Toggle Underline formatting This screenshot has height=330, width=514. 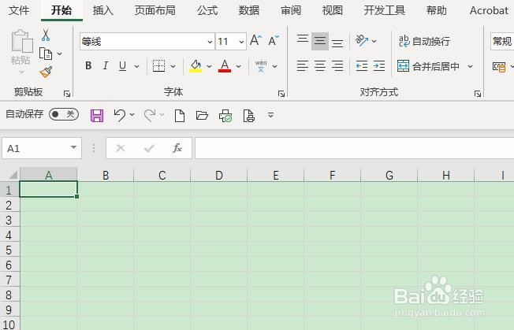tap(122, 66)
